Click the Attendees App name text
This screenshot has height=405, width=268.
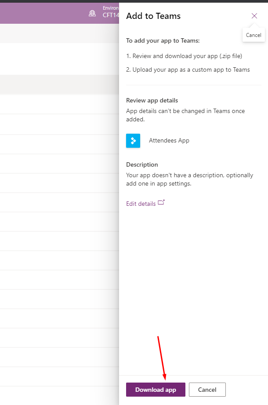coord(169,141)
